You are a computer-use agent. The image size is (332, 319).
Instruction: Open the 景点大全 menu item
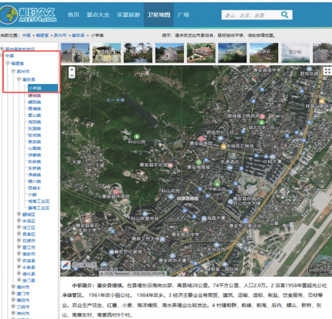coord(98,14)
